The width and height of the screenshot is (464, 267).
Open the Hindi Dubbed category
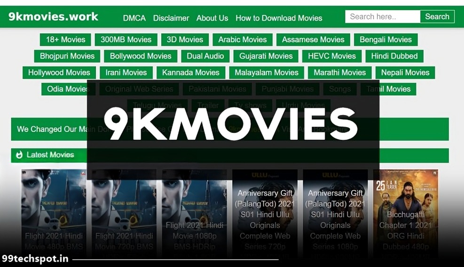pos(394,56)
